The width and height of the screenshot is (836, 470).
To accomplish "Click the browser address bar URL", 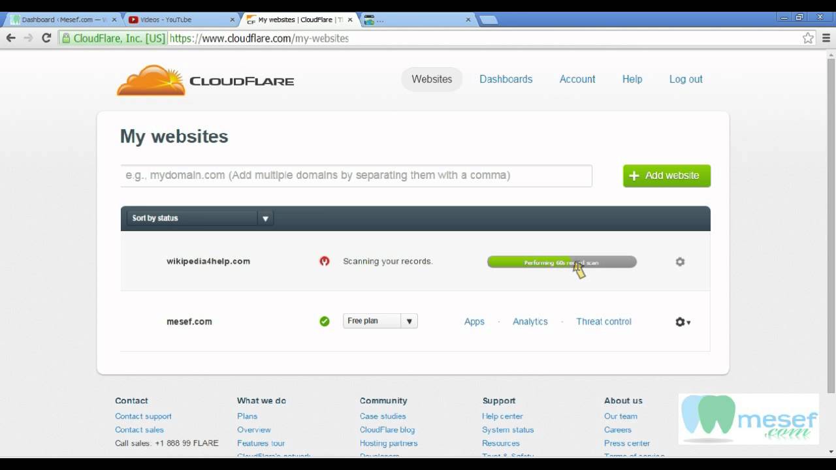I will pyautogui.click(x=259, y=38).
